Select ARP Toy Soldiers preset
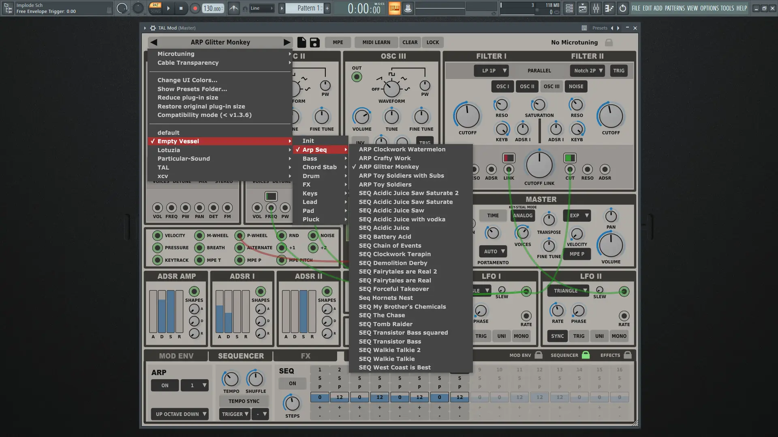 pos(385,185)
